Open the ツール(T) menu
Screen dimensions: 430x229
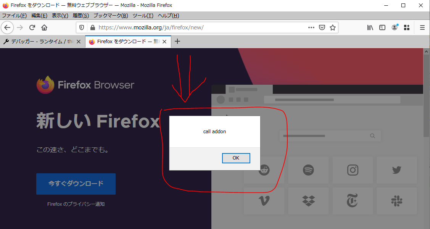pyautogui.click(x=143, y=16)
